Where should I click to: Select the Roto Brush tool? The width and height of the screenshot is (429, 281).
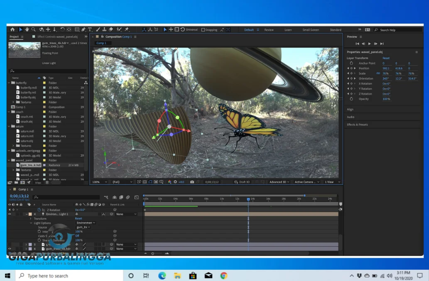(119, 29)
